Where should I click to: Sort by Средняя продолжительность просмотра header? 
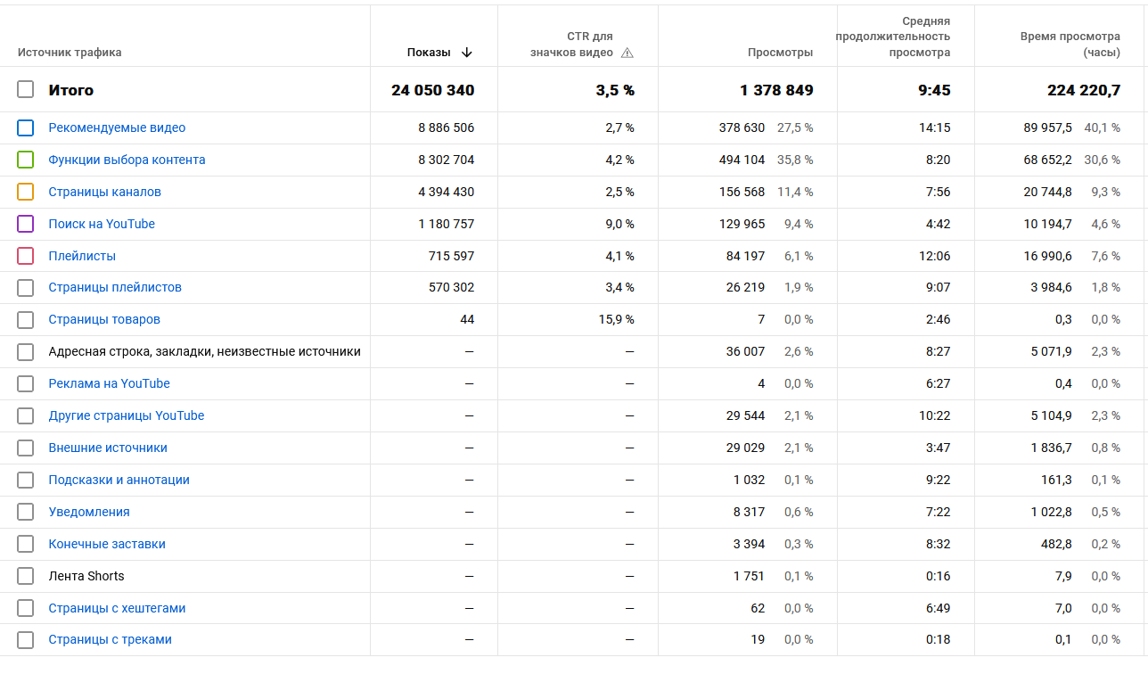pos(893,37)
